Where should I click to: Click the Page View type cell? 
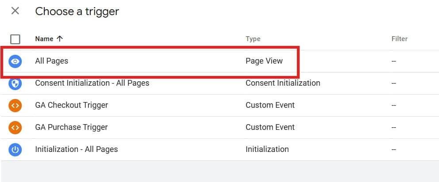264,61
